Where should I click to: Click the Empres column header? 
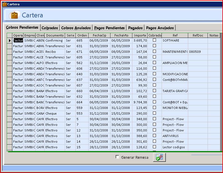[29, 35]
